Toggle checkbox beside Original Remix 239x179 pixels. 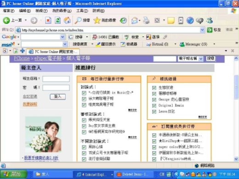[154, 106]
